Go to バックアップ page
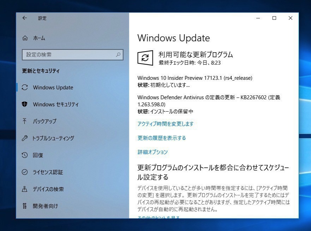Viewport: 311px width, 231px height. pyautogui.click(x=44, y=121)
